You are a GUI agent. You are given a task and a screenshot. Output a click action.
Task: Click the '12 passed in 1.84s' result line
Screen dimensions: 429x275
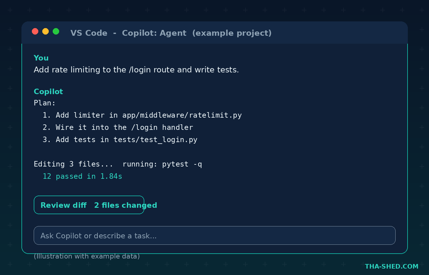pyautogui.click(x=82, y=176)
